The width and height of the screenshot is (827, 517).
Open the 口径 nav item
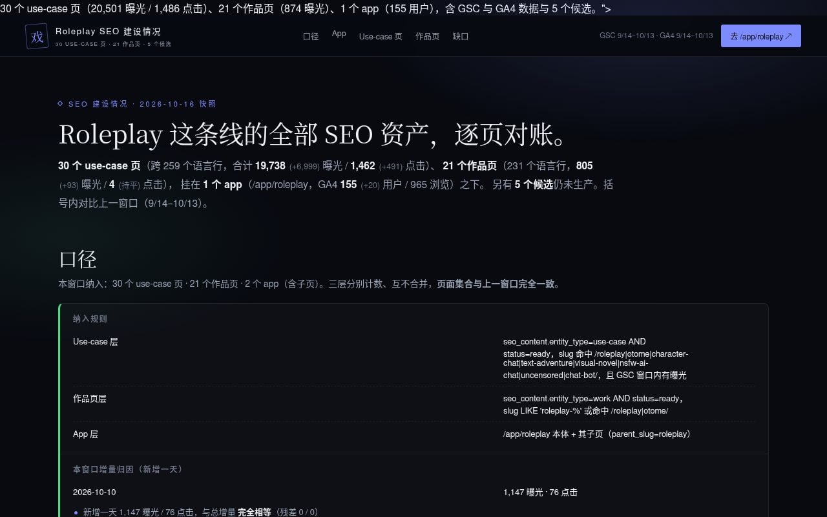tap(311, 36)
